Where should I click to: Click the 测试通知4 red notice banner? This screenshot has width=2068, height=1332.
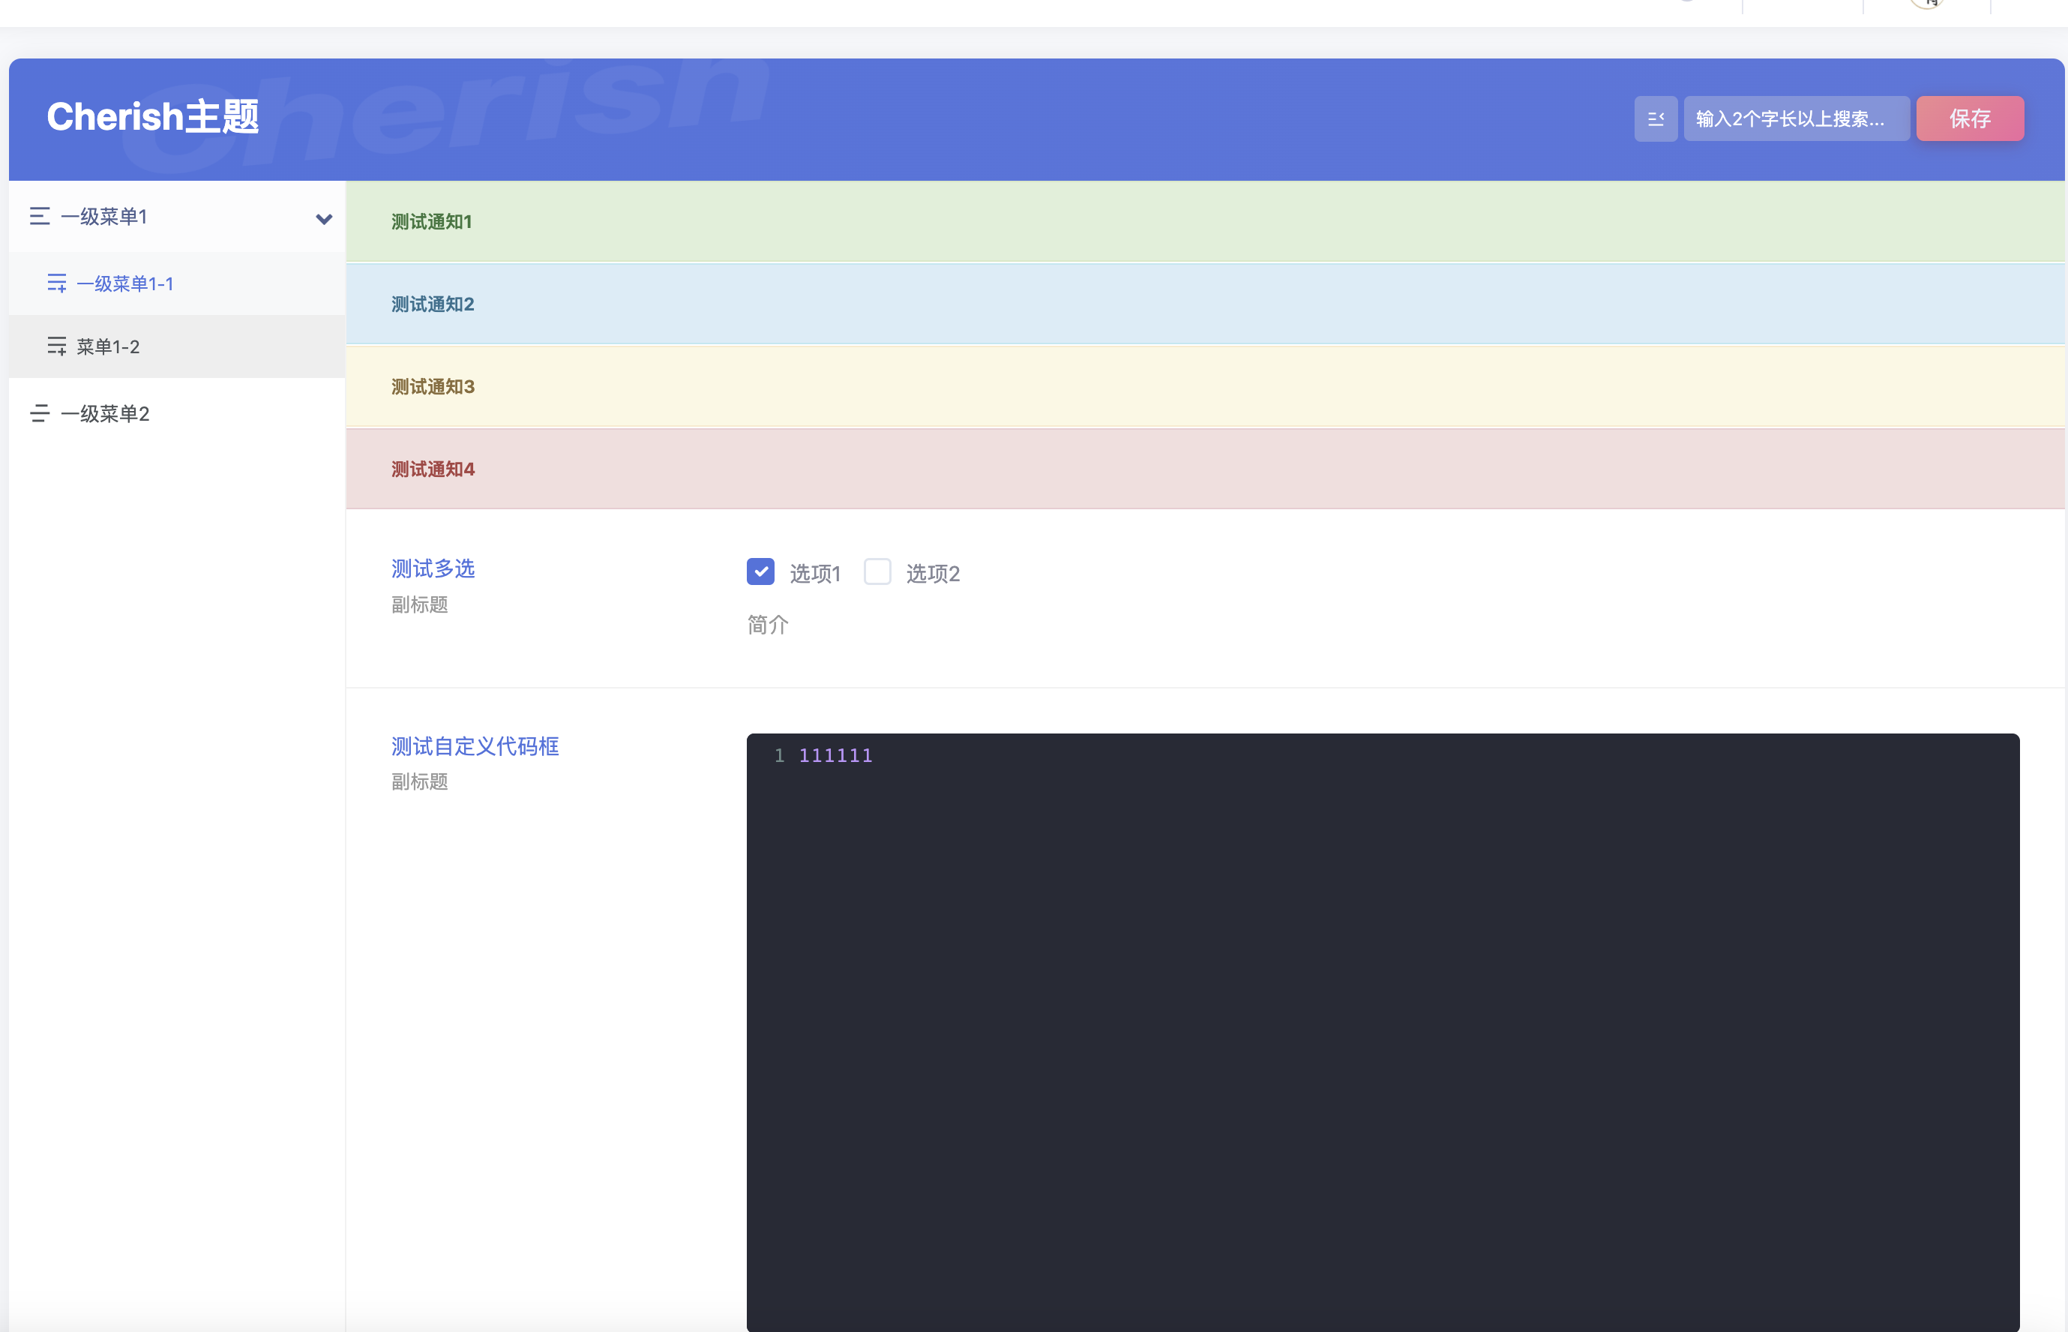[1205, 469]
